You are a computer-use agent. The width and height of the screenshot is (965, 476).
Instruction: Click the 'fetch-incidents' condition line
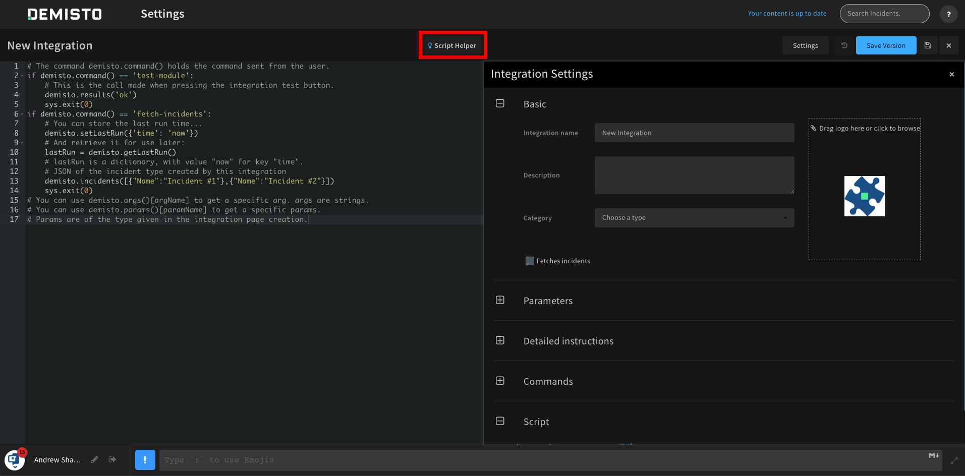coord(119,114)
